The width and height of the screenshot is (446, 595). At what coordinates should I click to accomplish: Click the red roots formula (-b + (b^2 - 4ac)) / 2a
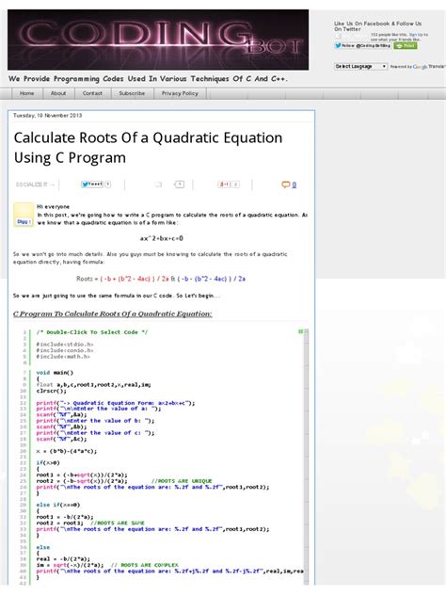pos(135,279)
